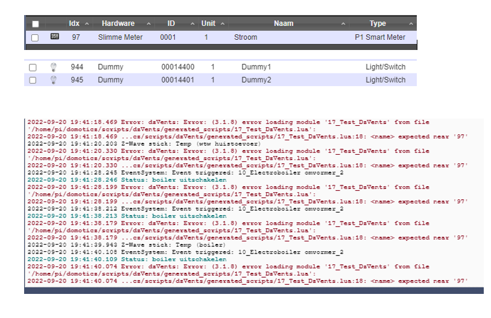Click log line 'Z-Wave stick: Temp (boiler)'

coord(127,245)
